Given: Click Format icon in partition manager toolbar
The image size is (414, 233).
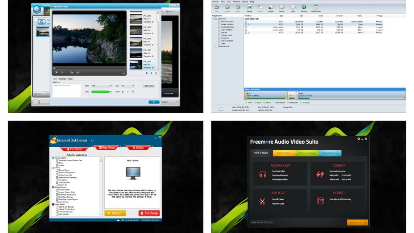Looking at the screenshot, I should point(282,8).
